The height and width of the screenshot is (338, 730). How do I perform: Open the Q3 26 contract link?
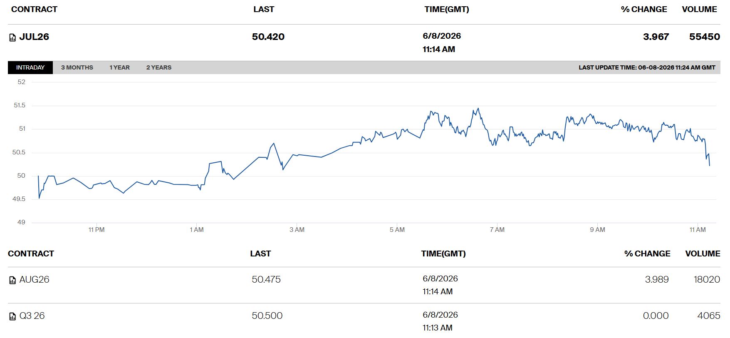point(32,316)
